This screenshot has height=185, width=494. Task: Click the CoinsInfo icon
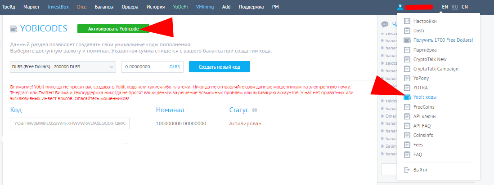point(407,135)
